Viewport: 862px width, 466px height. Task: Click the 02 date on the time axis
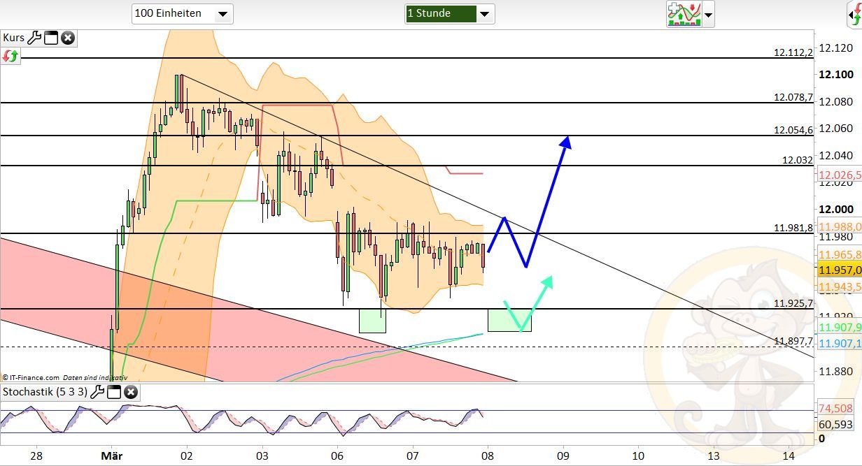tap(186, 456)
